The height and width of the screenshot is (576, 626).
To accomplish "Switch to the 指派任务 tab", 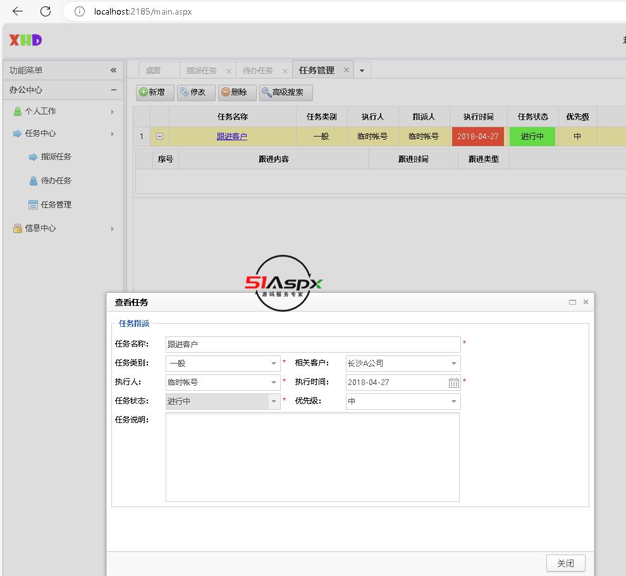I will click(x=201, y=71).
